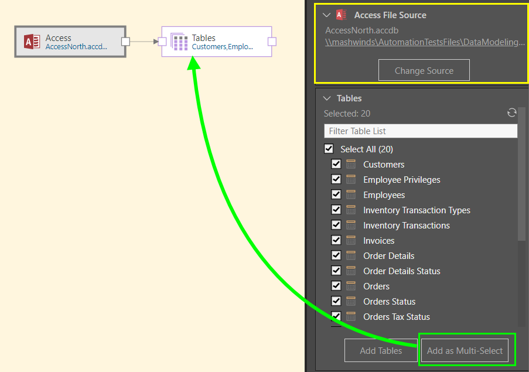Click the Change Source button

pos(424,71)
